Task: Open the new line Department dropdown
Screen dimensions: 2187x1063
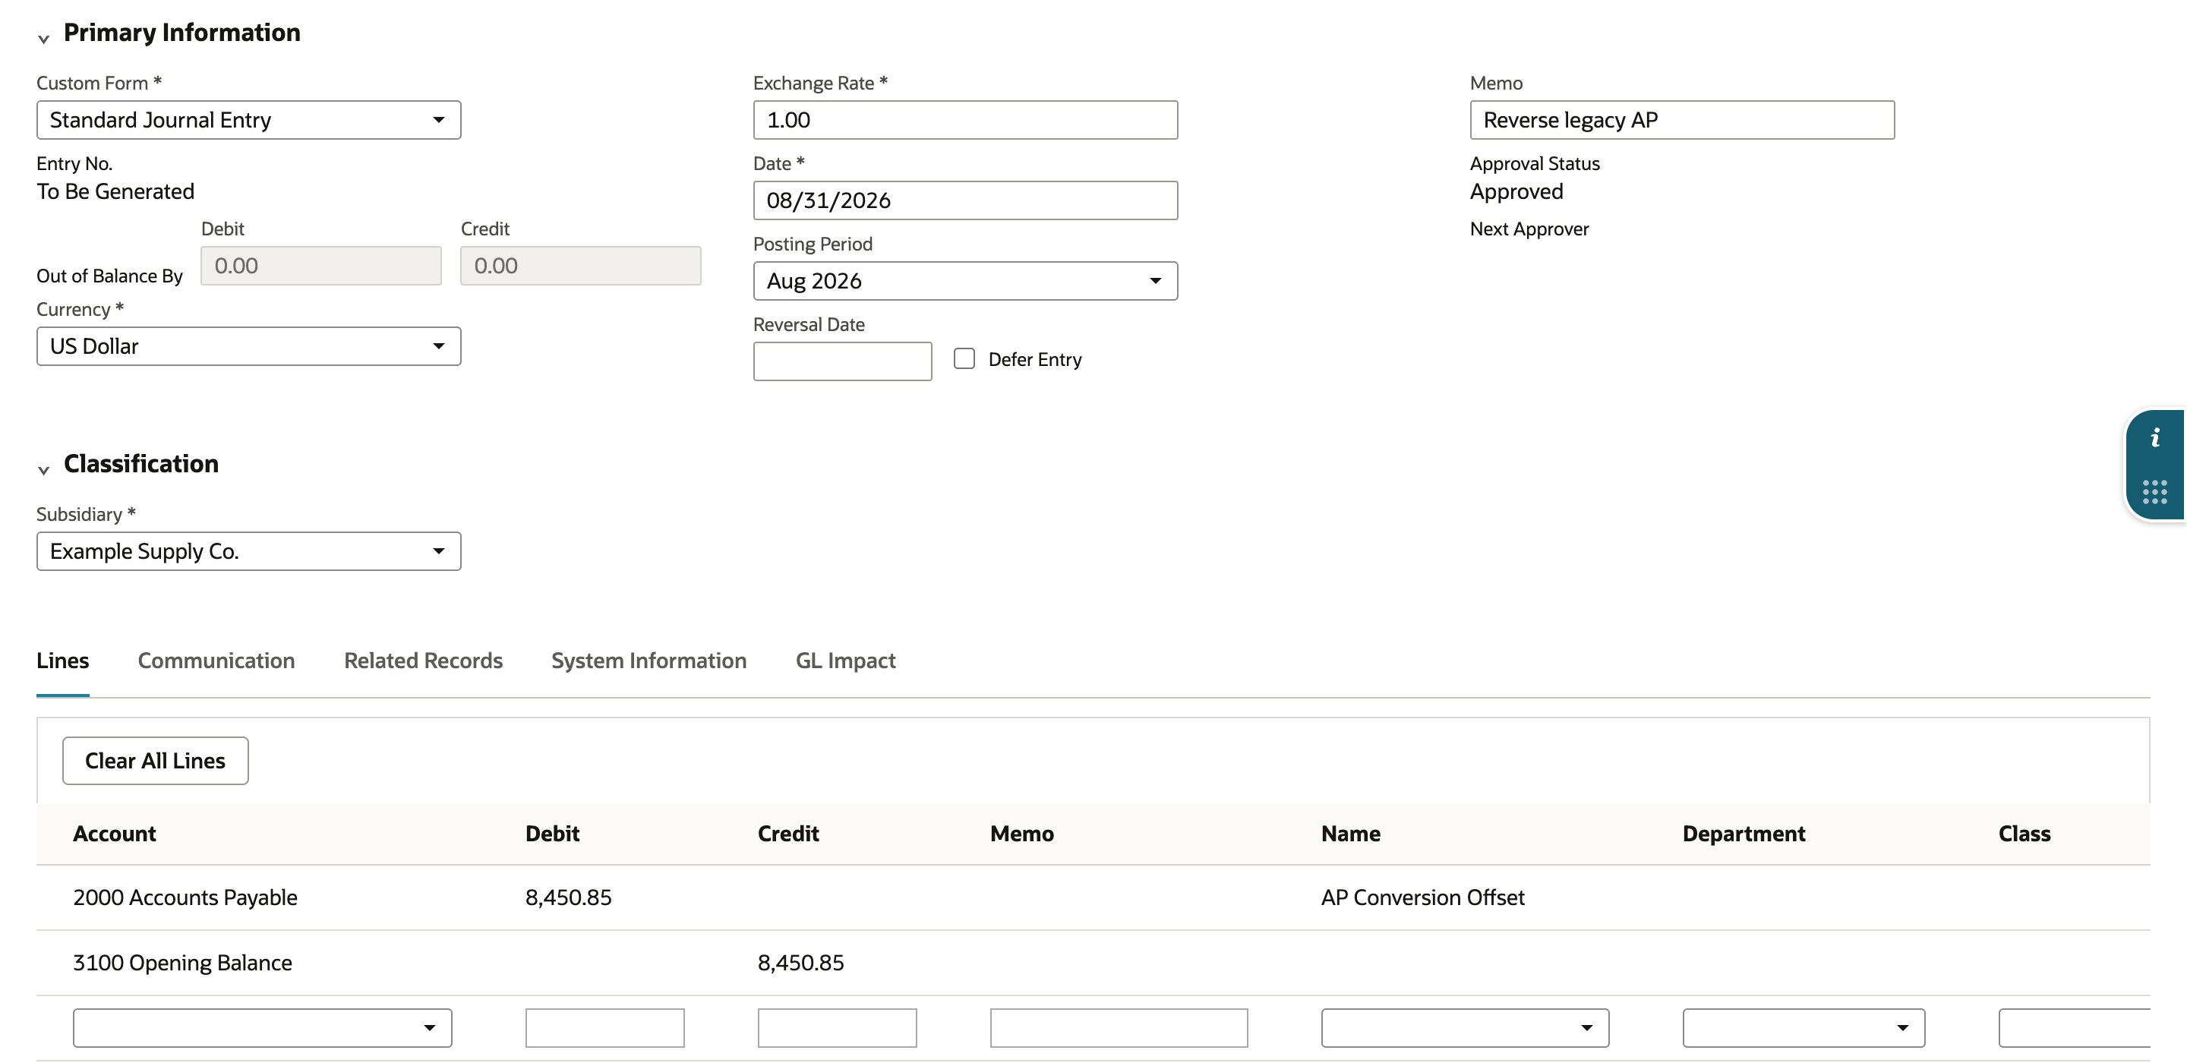Action: tap(1804, 1027)
